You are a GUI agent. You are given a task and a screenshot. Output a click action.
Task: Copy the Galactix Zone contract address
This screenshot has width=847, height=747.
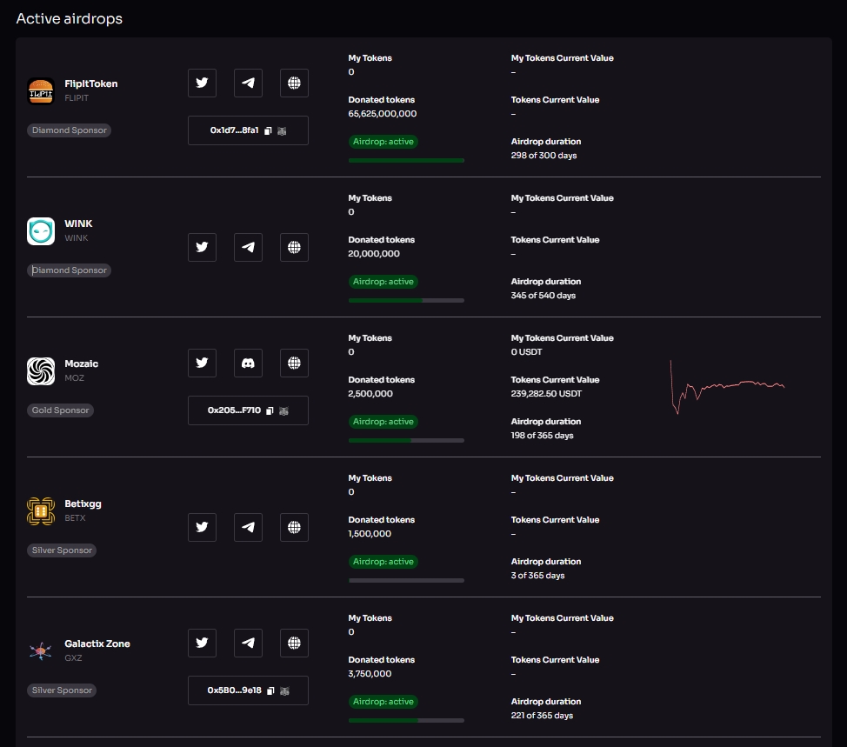(270, 690)
